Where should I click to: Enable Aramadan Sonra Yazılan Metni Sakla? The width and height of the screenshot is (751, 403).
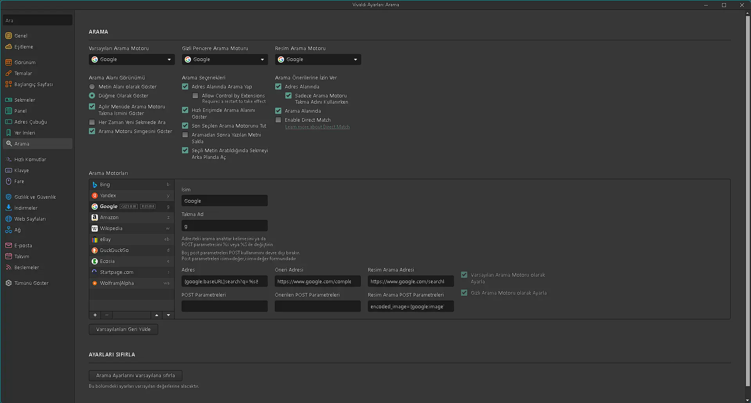185,135
